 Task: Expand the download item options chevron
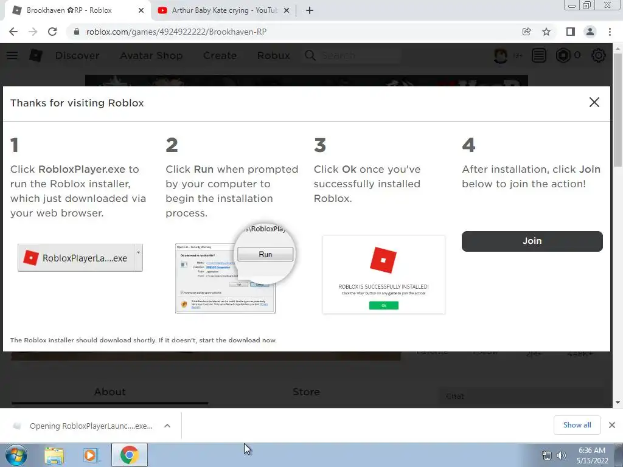coord(167,426)
